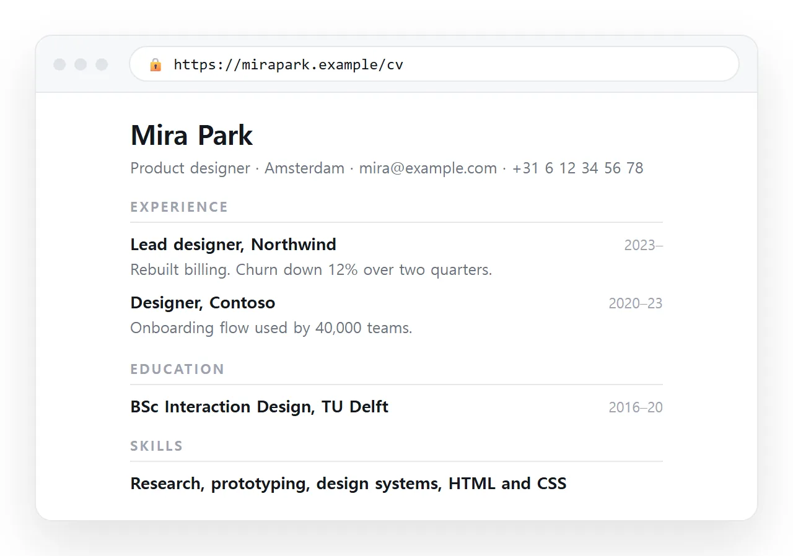Click the Product designer contact line

[387, 168]
